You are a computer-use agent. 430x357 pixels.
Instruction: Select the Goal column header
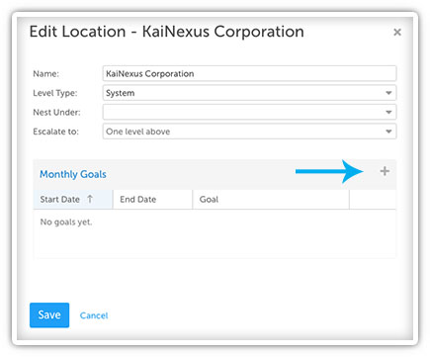point(271,200)
